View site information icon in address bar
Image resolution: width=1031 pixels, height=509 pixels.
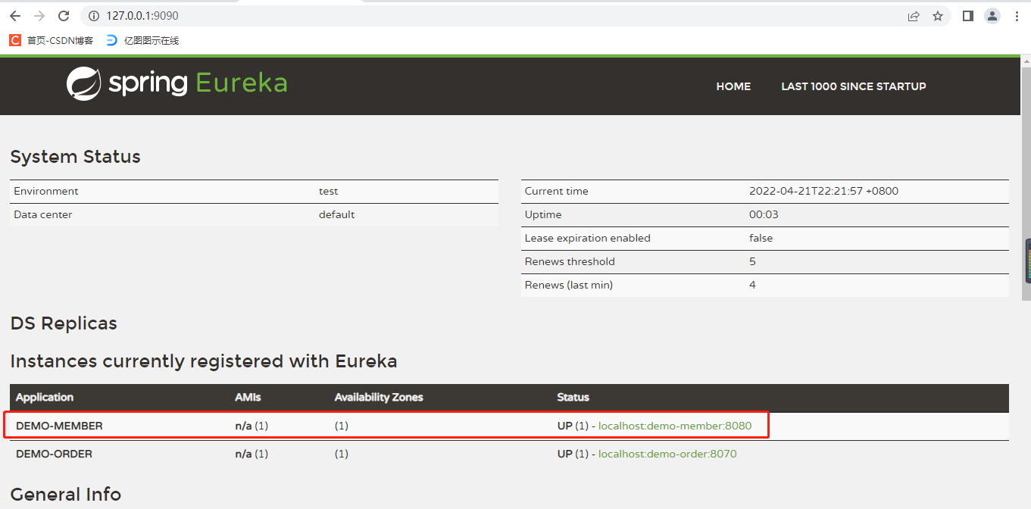tap(94, 16)
